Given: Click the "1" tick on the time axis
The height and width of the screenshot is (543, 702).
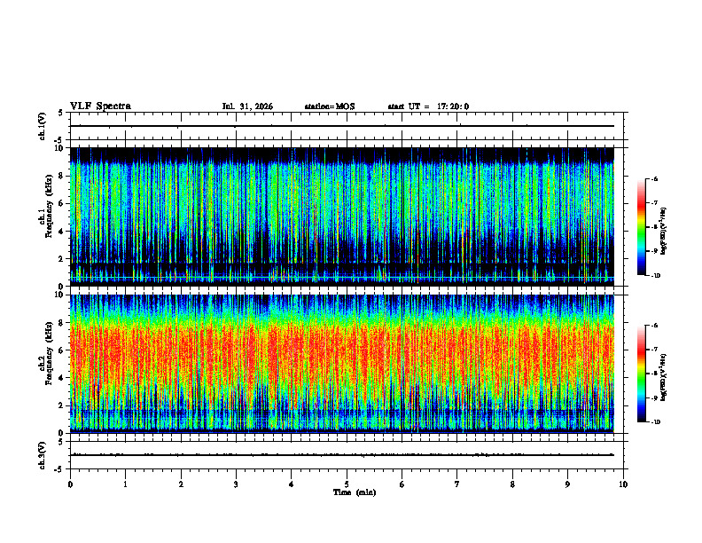Looking at the screenshot, I should (x=125, y=484).
